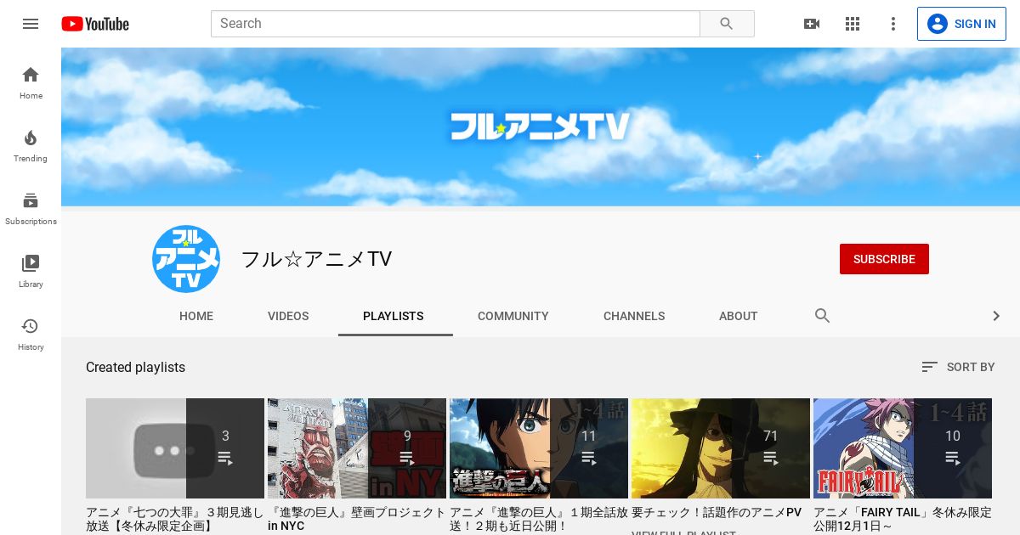Open the 進撃の巨人 1期全話放送 playlist thumbnail
The height and width of the screenshot is (535, 1020).
coord(539,448)
